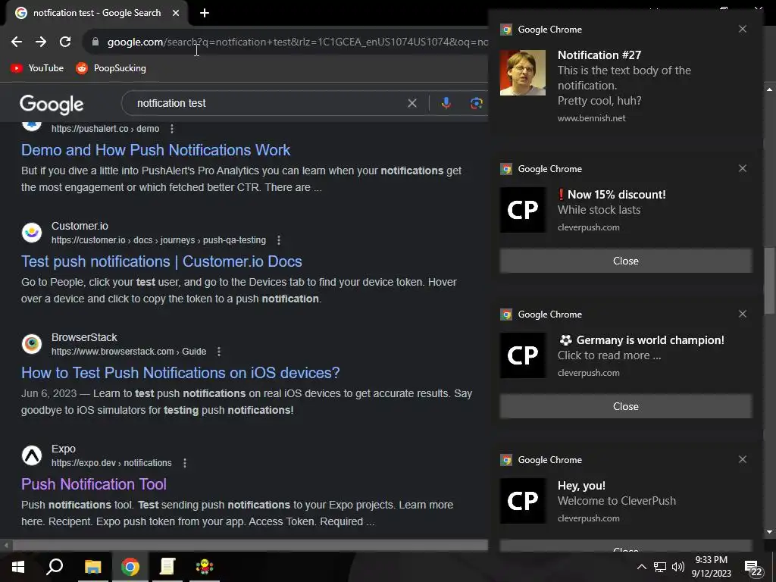Click CP logo of 15% discount notification
Image resolution: width=776 pixels, height=582 pixels.
pyautogui.click(x=523, y=210)
